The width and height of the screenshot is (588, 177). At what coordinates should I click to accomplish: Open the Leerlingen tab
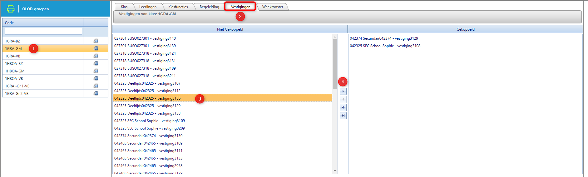148,7
